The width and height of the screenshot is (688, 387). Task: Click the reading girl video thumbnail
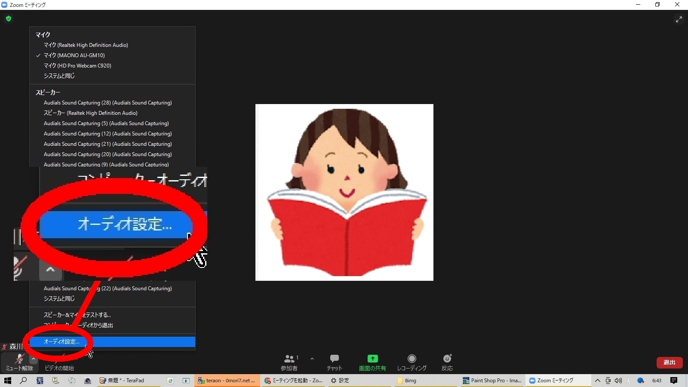tap(344, 192)
